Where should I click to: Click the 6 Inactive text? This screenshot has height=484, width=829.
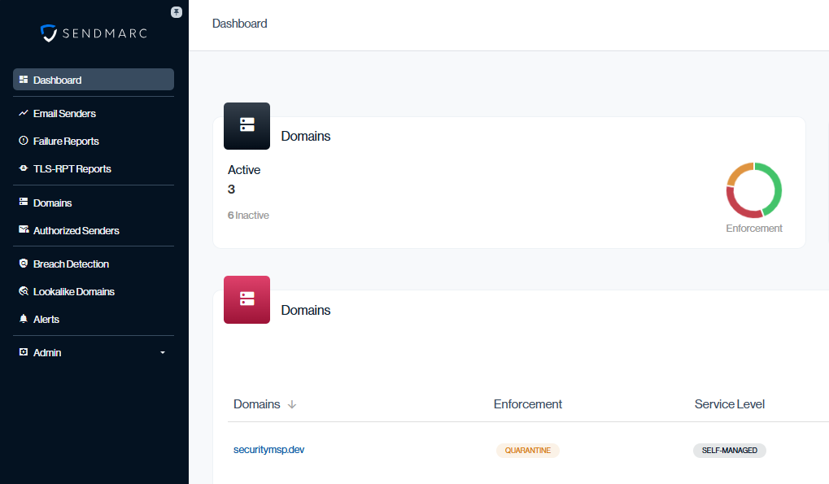coord(248,216)
